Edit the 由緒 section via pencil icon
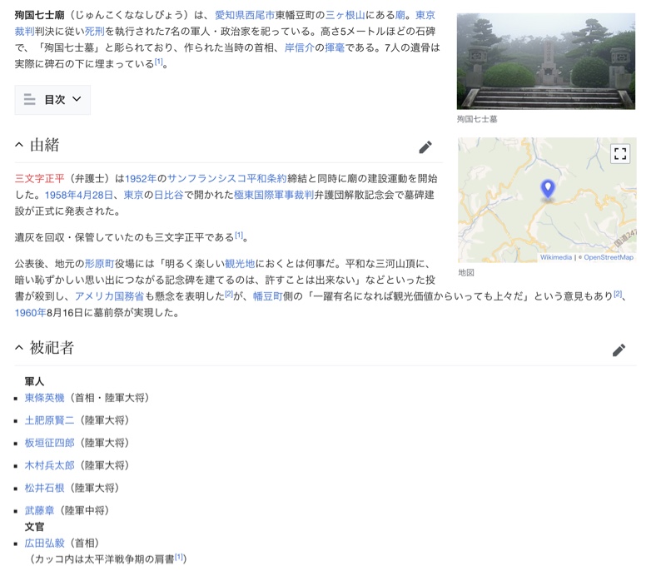Image resolution: width=666 pixels, height=571 pixels. coord(425,147)
